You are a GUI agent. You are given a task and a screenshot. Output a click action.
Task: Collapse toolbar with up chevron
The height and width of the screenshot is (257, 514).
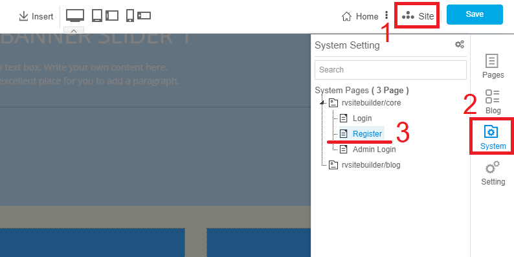(74, 30)
